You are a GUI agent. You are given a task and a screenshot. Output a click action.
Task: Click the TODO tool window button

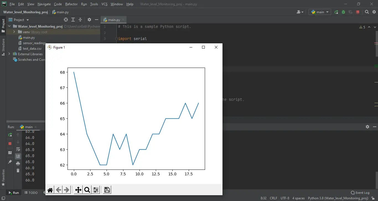(31, 192)
